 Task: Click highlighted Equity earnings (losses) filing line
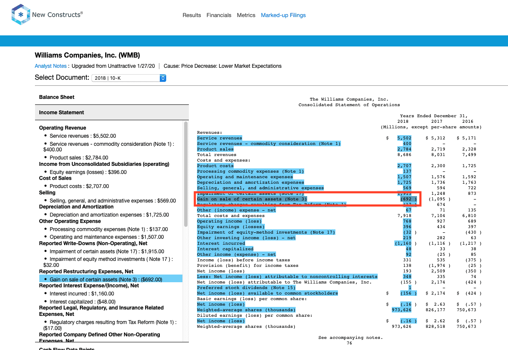tap(231, 226)
